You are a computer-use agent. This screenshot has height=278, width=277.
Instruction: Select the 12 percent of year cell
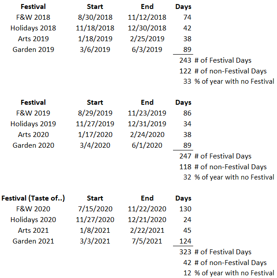point(187,273)
